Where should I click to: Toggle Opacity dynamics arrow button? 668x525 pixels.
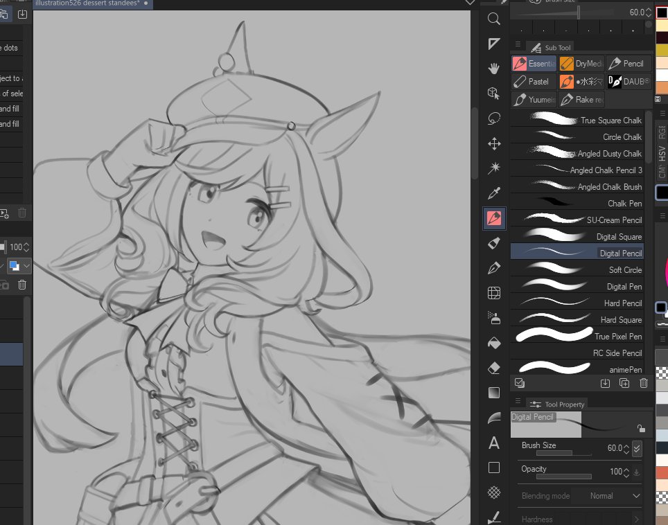[x=637, y=472]
